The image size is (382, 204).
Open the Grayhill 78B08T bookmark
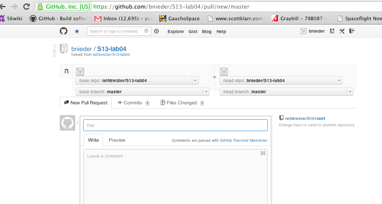click(x=301, y=18)
